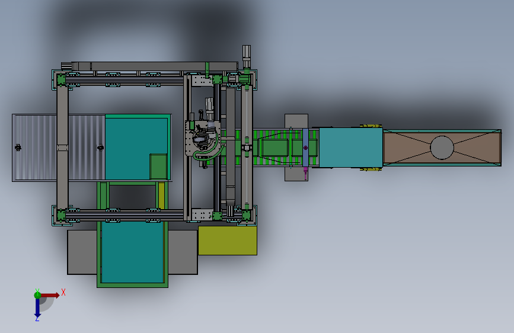Select the large teal bin at bottom
Image resolution: width=514 pixels, height=333 pixels.
pyautogui.click(x=132, y=252)
